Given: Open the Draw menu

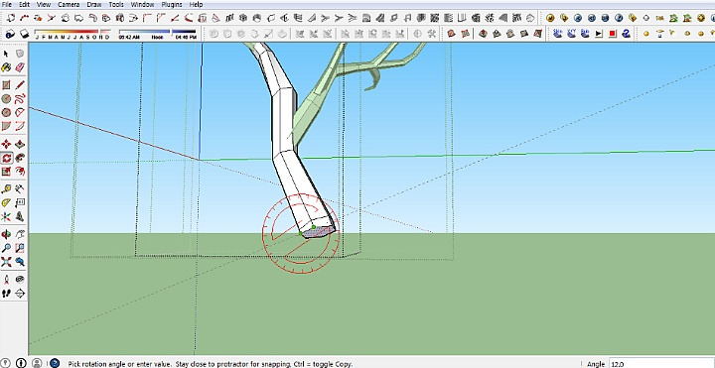Looking at the screenshot, I should pos(94,4).
